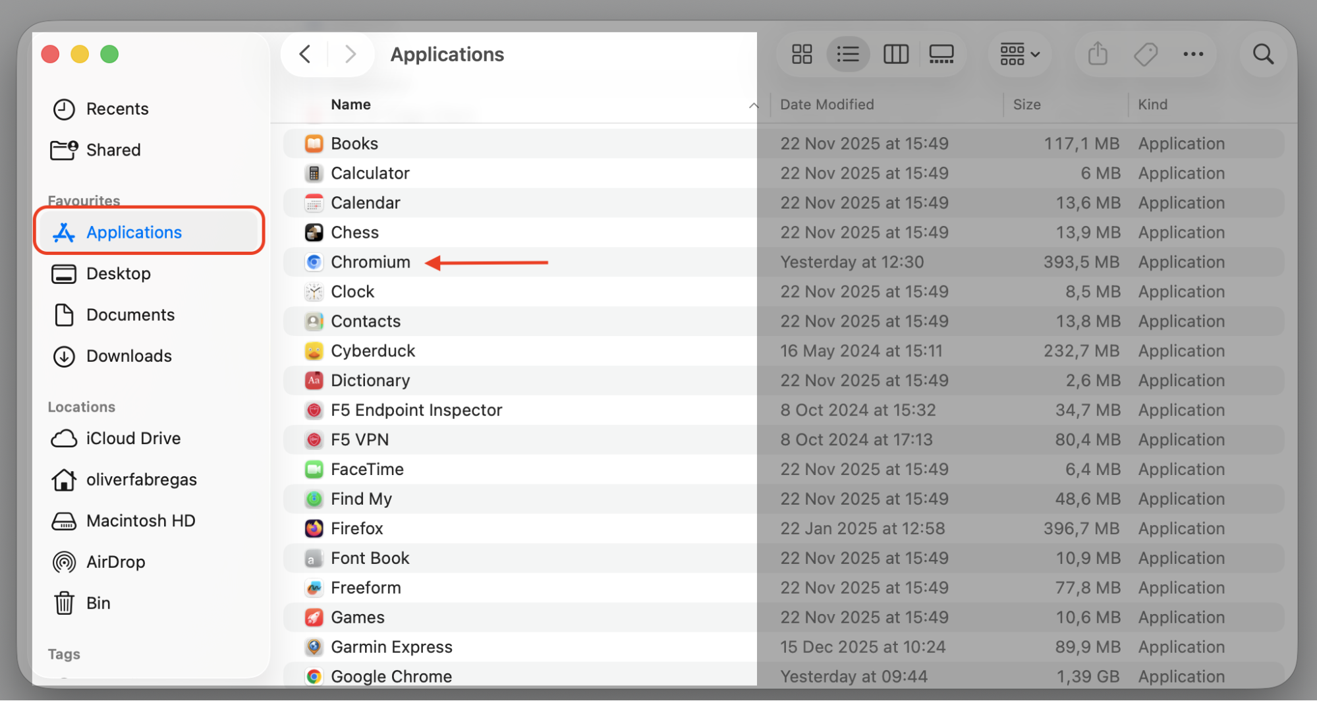1317x701 pixels.
Task: Click the Share toolbar icon
Action: pyautogui.click(x=1098, y=54)
